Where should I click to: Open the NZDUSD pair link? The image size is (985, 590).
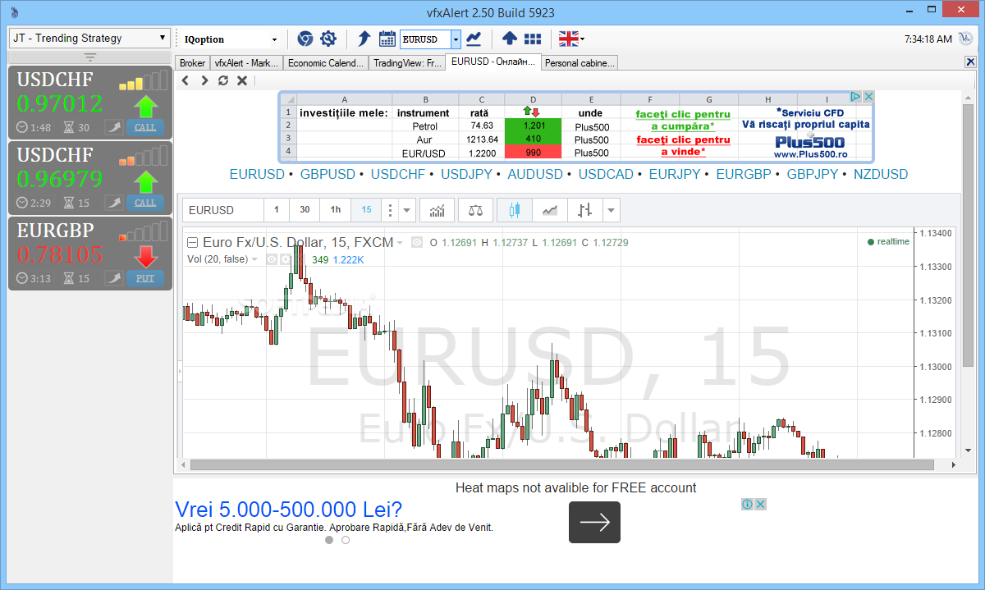tap(881, 174)
